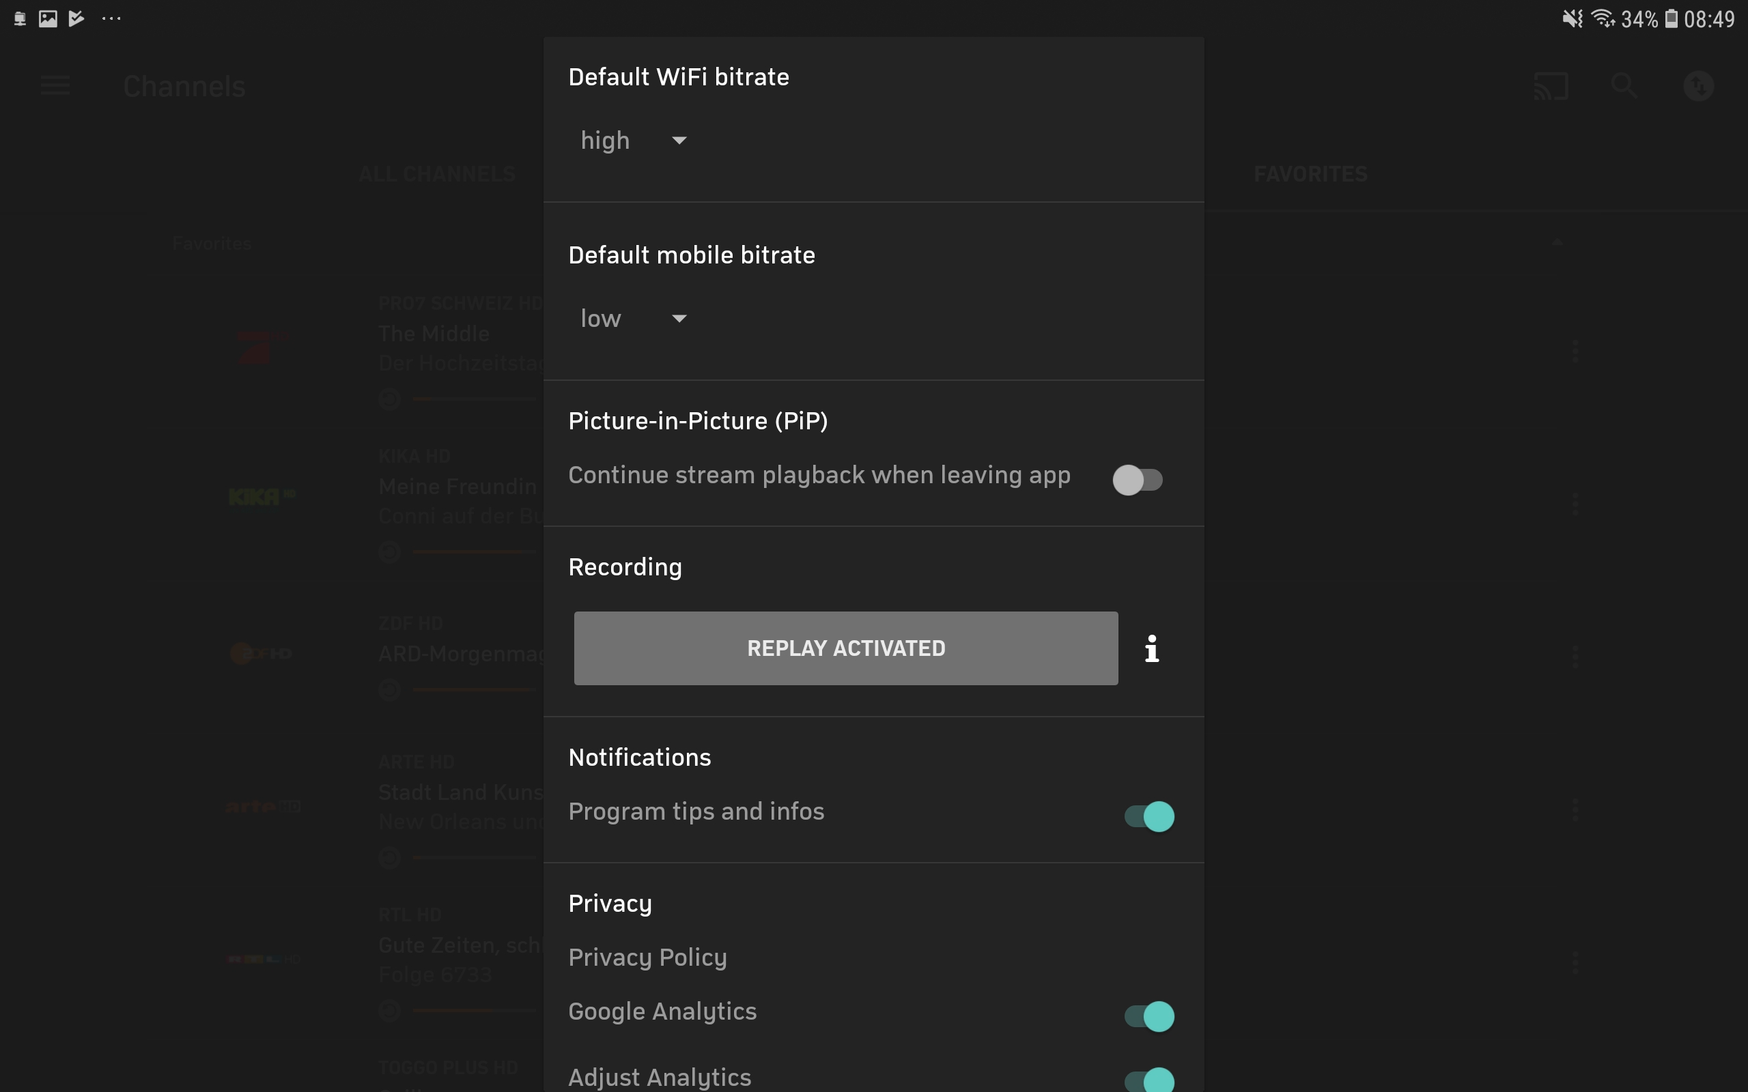Screen dimensions: 1748x1092
Task: Tap the Cast screen icon
Action: point(1551,86)
